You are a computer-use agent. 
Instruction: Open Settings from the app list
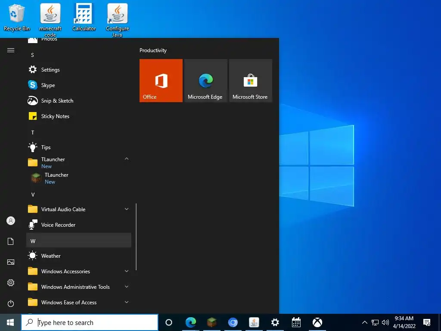tap(79, 69)
